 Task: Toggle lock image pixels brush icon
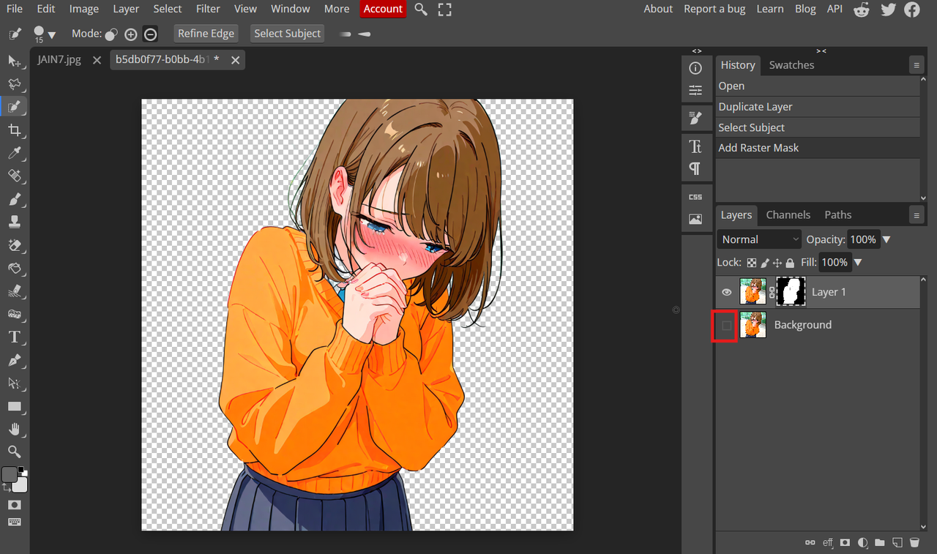tap(765, 263)
